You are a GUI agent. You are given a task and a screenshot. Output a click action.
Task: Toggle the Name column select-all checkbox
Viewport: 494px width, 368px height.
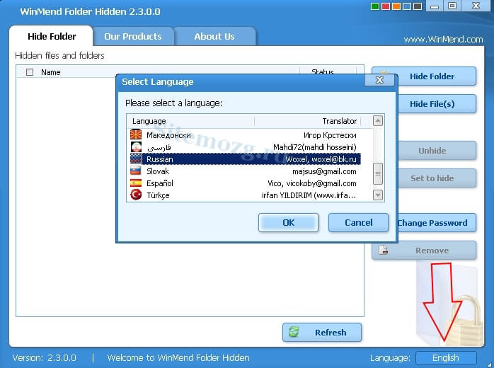coord(30,72)
